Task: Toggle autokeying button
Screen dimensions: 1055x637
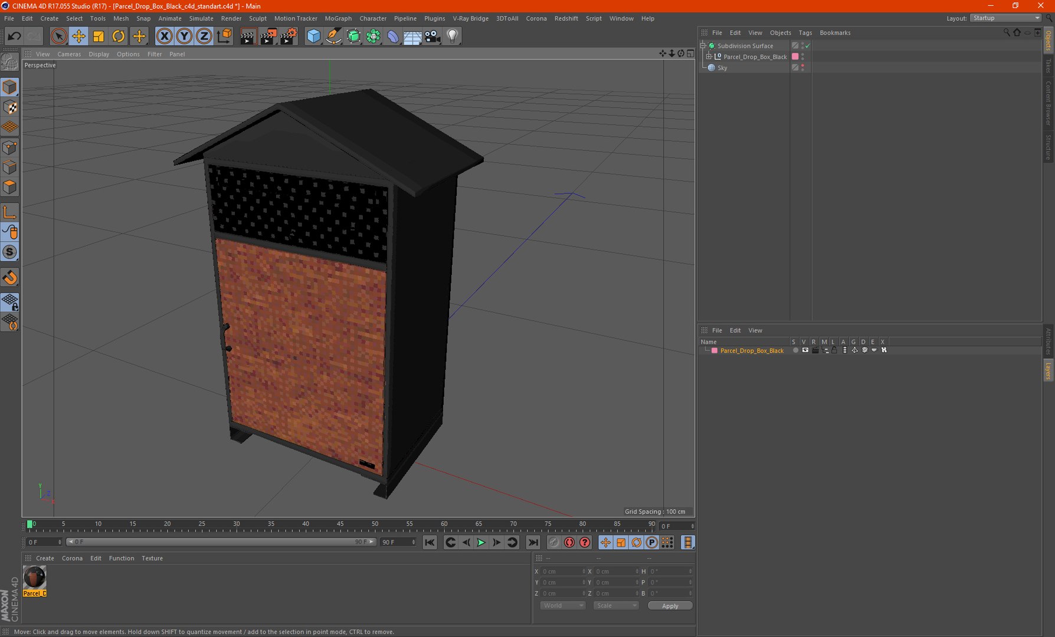Action: [x=569, y=543]
